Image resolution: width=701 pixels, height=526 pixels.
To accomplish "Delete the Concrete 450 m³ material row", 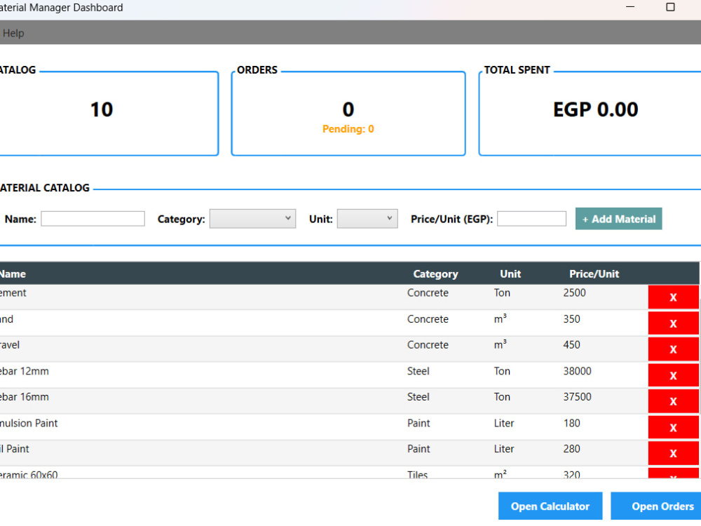I will click(673, 349).
